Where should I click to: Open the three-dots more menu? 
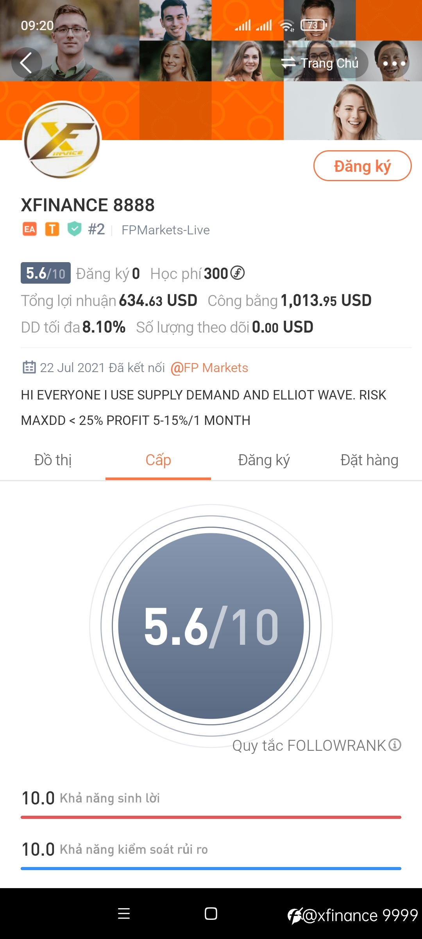coord(394,63)
